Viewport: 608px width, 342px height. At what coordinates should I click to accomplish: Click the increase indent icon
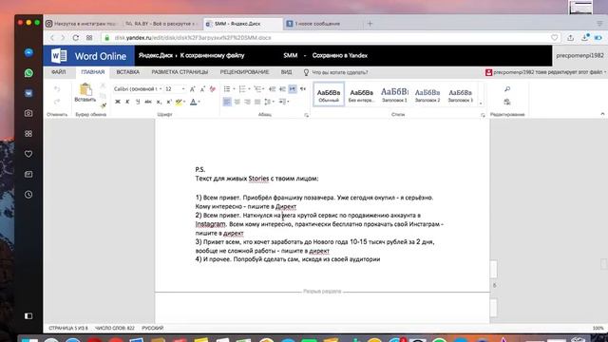coord(282,89)
